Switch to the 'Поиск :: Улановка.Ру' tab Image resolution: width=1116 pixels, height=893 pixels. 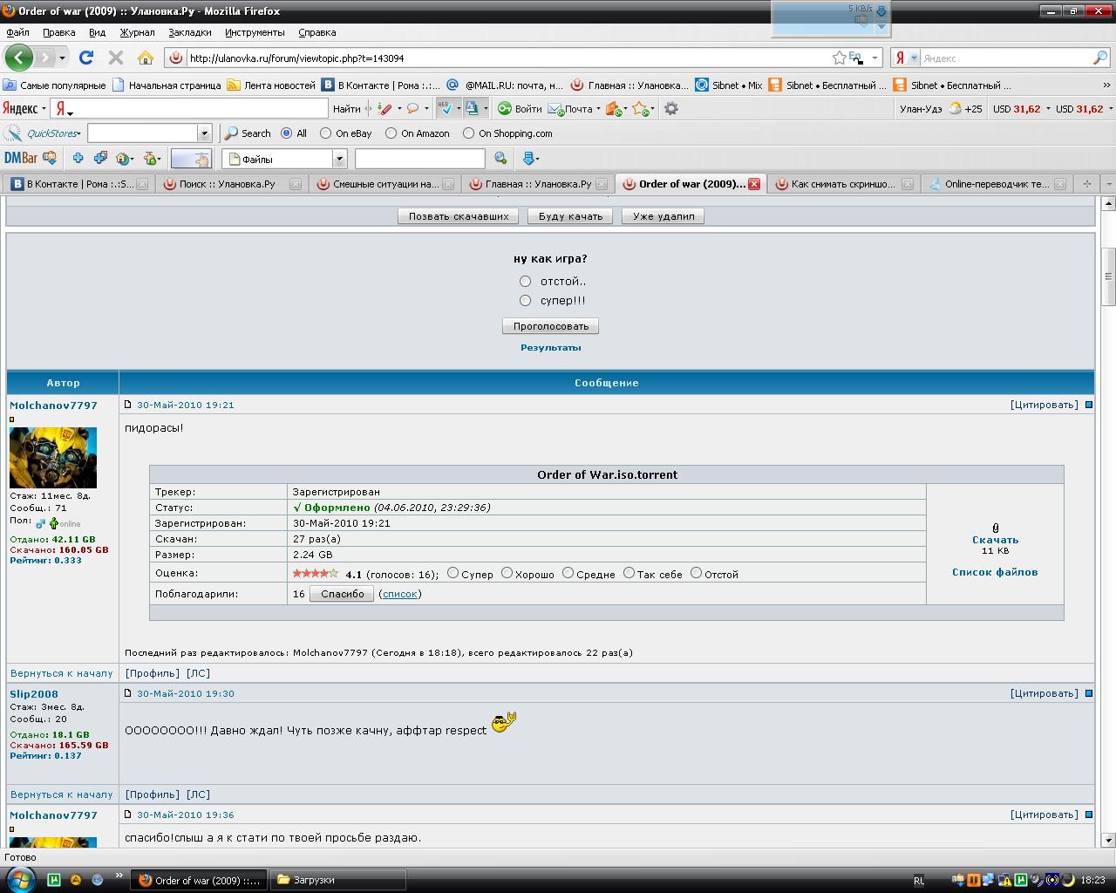pyautogui.click(x=227, y=184)
